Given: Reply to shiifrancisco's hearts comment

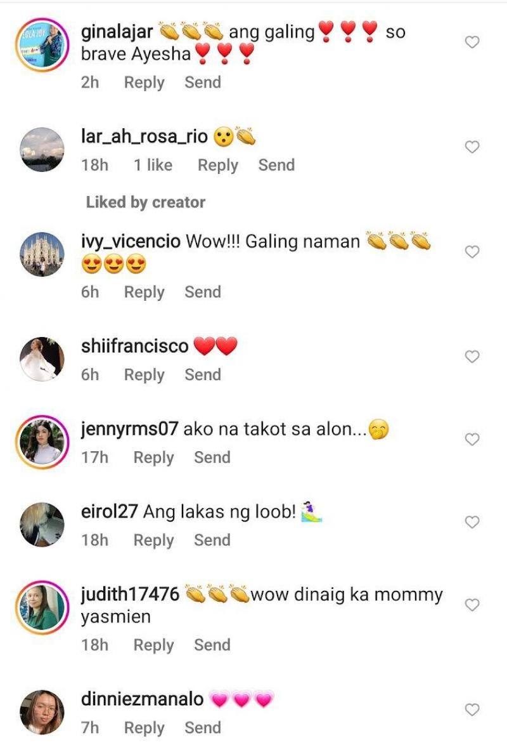Looking at the screenshot, I should 144,374.
